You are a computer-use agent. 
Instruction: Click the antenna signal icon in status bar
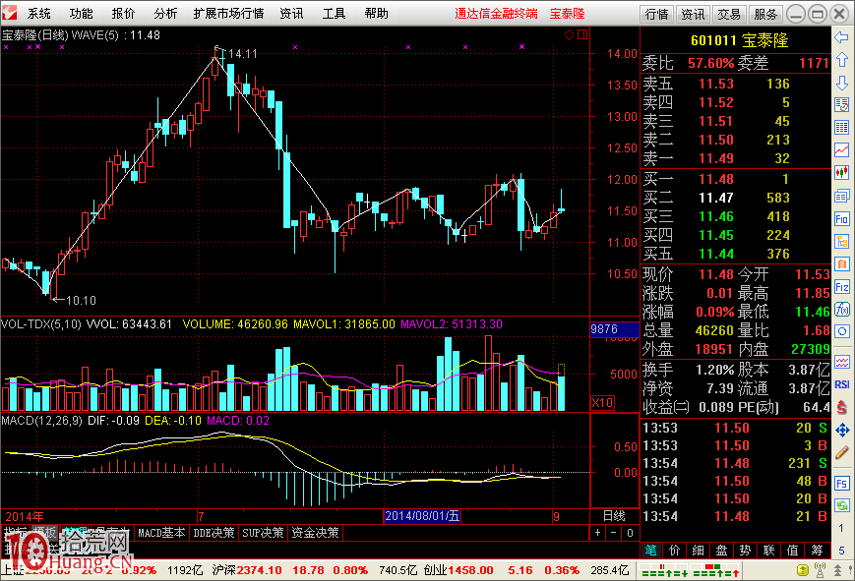click(x=820, y=570)
